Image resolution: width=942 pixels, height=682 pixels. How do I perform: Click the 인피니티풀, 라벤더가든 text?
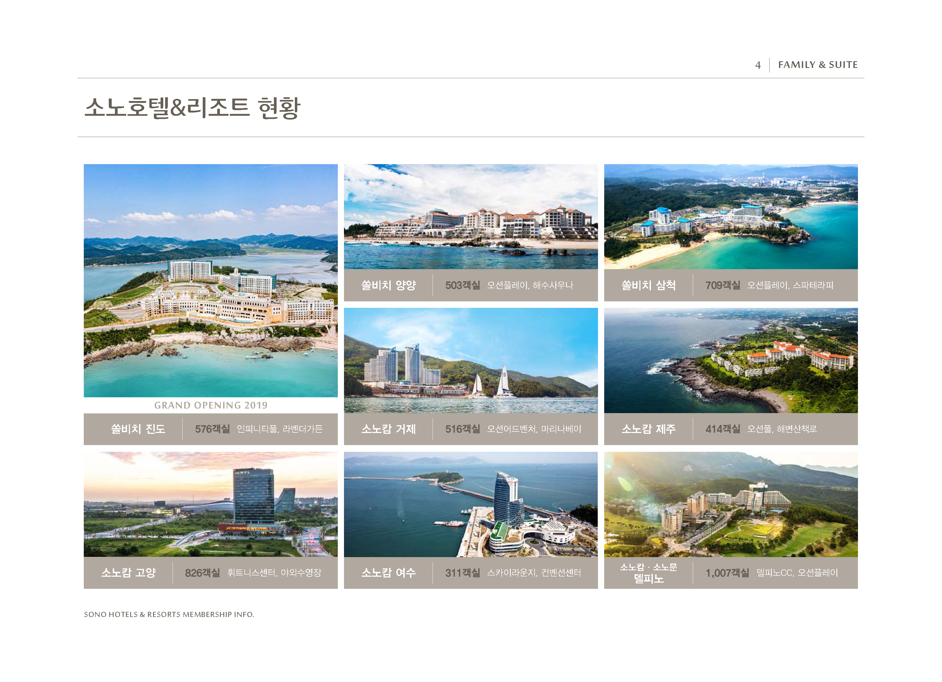point(280,429)
